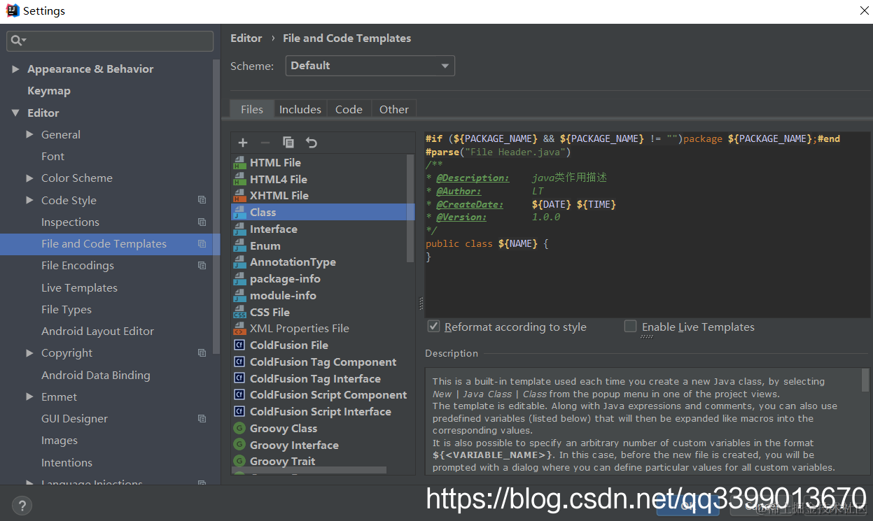The height and width of the screenshot is (521, 873).
Task: Switch to the Other tab
Action: click(x=394, y=109)
